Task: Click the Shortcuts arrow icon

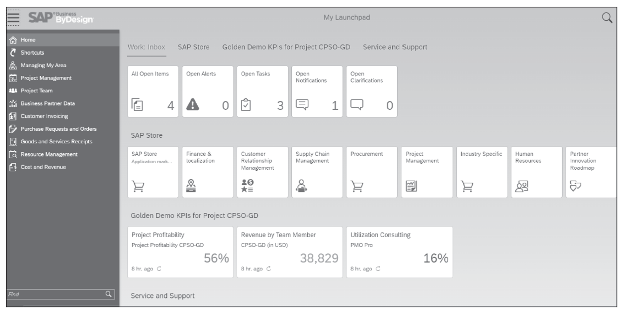Action: [x=13, y=53]
